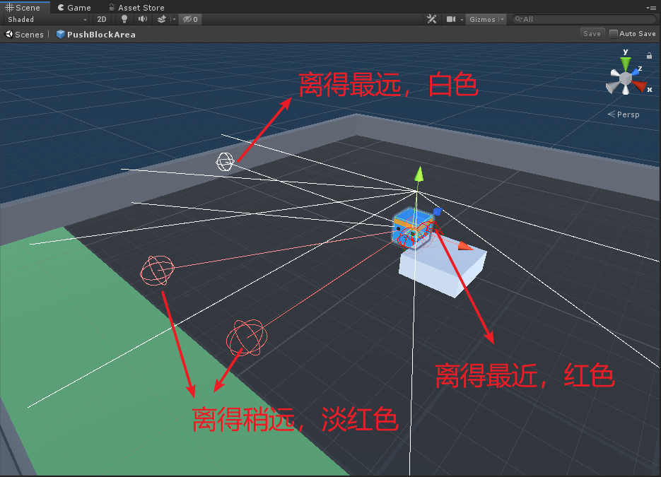Click the green Y-axis move arrow
661x477 pixels.
419,174
